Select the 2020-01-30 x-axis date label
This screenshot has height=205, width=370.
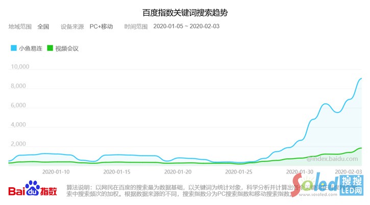[x=301, y=171]
